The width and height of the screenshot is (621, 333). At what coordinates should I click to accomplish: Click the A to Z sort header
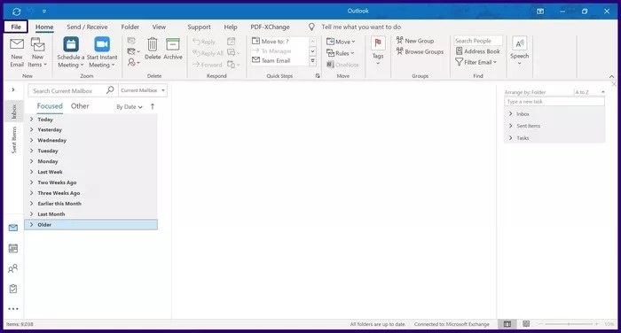[582, 92]
